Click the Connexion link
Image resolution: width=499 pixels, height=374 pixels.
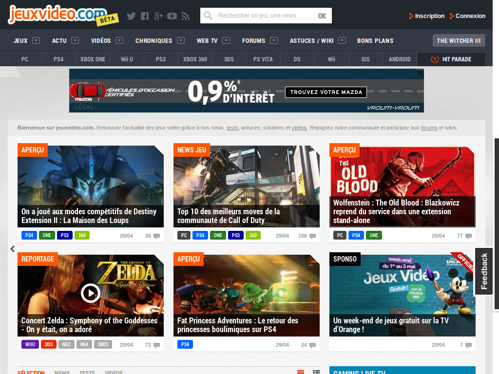(467, 16)
